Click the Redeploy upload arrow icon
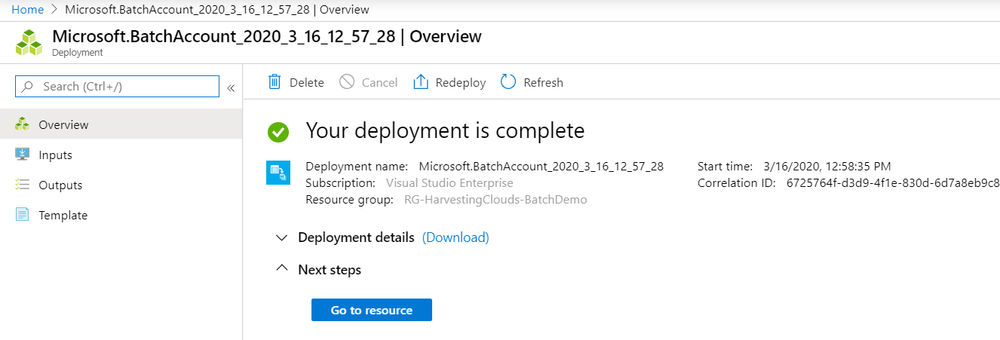The width and height of the screenshot is (1000, 340). coord(420,82)
